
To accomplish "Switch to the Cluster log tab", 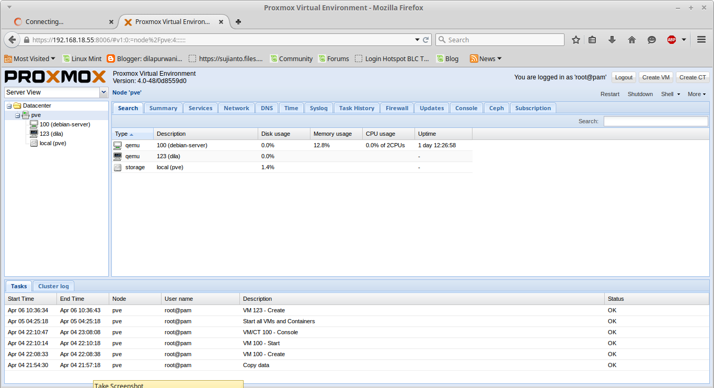I will click(53, 286).
